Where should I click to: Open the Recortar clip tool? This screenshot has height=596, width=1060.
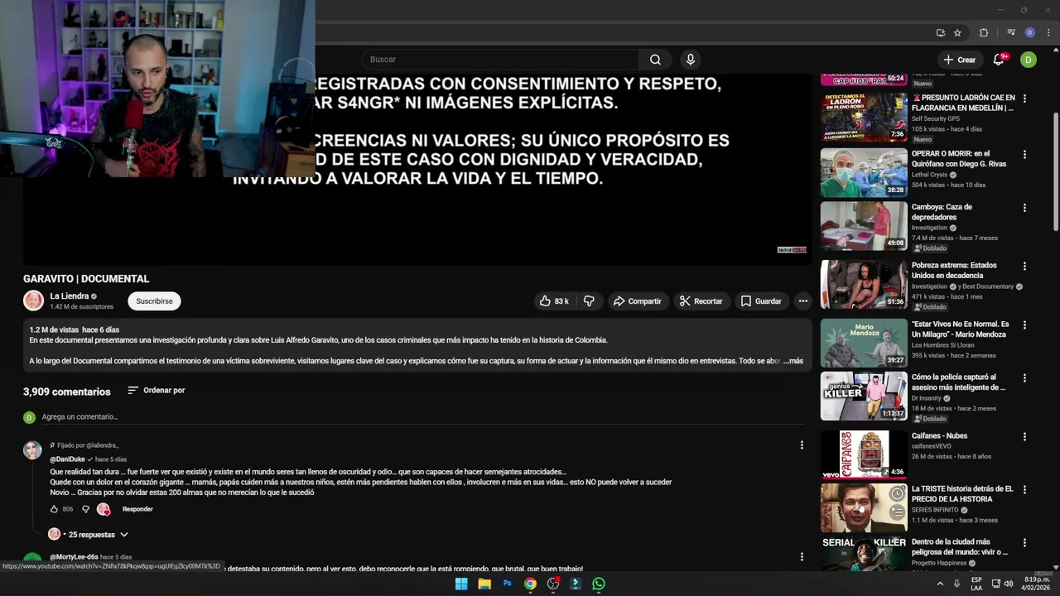[701, 301]
